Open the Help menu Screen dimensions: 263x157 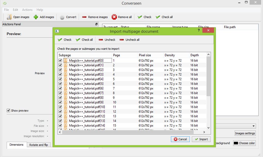(40, 10)
